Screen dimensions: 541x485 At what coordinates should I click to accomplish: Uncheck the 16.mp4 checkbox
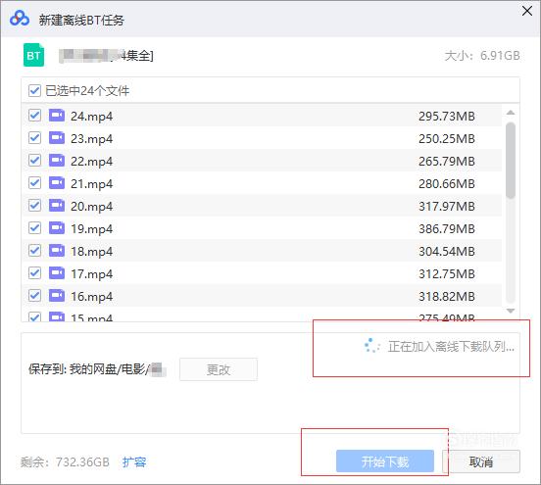pyautogui.click(x=34, y=296)
